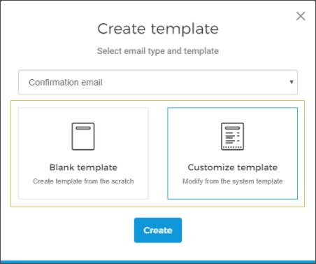Screen dimensions: 316x264
Task: Click the blank page icon
Action: click(83, 137)
